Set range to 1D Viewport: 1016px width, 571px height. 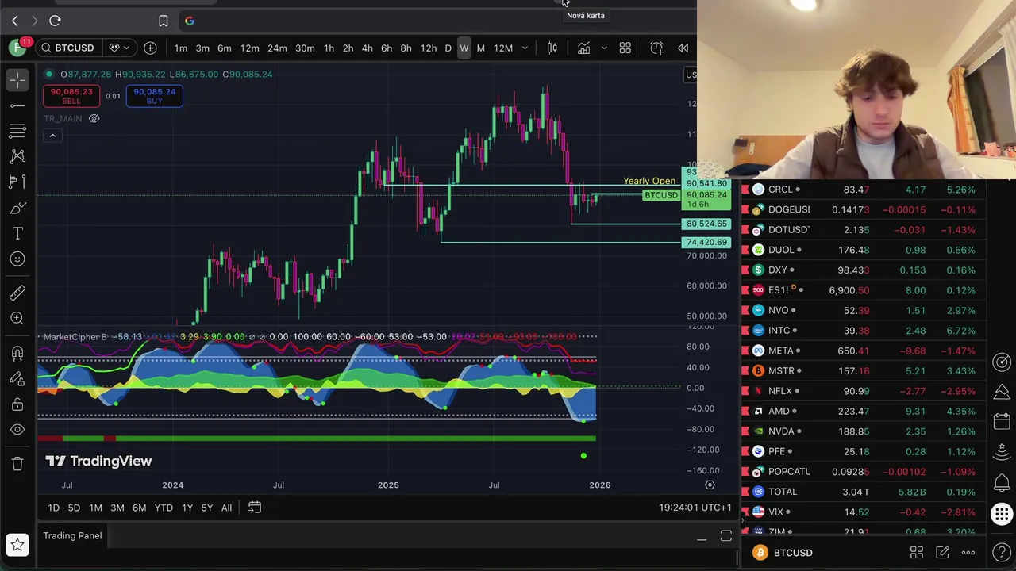[x=53, y=508]
